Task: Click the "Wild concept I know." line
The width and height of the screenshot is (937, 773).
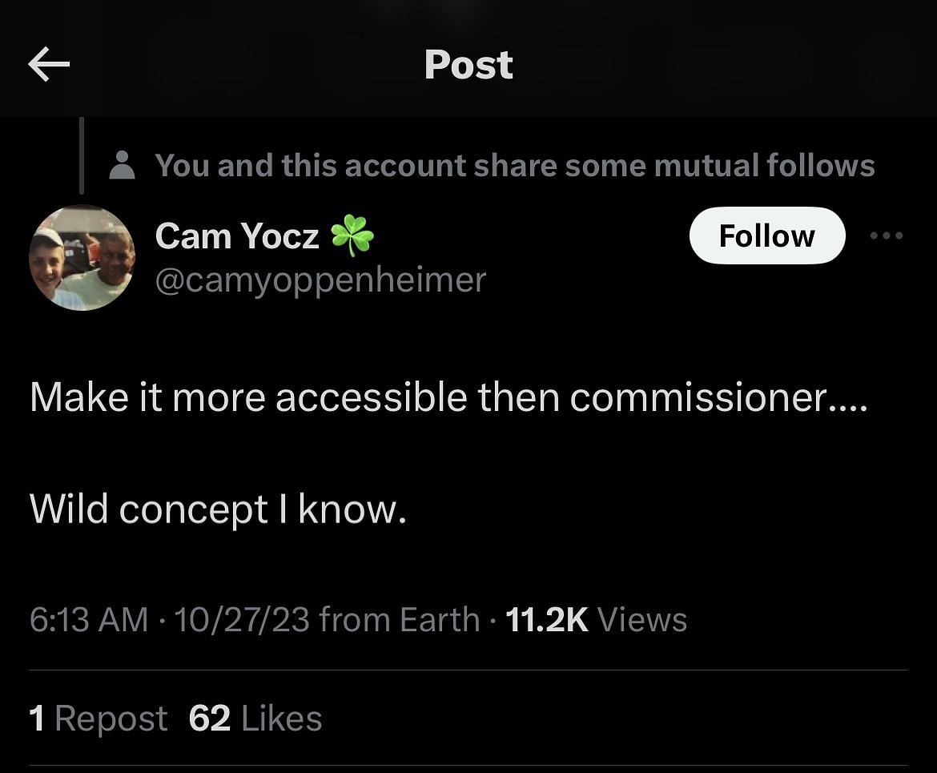Action: pyautogui.click(x=218, y=510)
